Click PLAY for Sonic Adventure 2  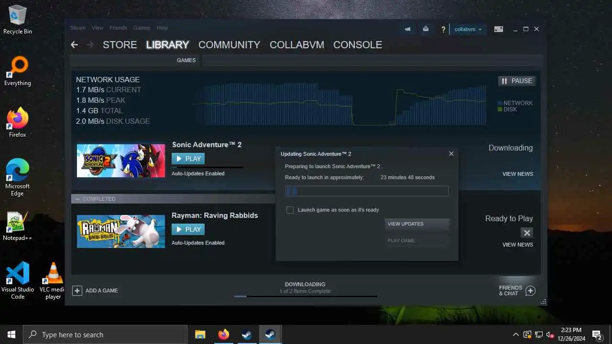pyautogui.click(x=188, y=159)
